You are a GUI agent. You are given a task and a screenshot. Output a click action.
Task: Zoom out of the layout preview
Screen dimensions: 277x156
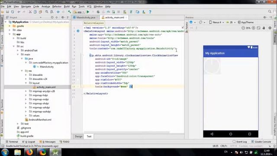pos(243,28)
